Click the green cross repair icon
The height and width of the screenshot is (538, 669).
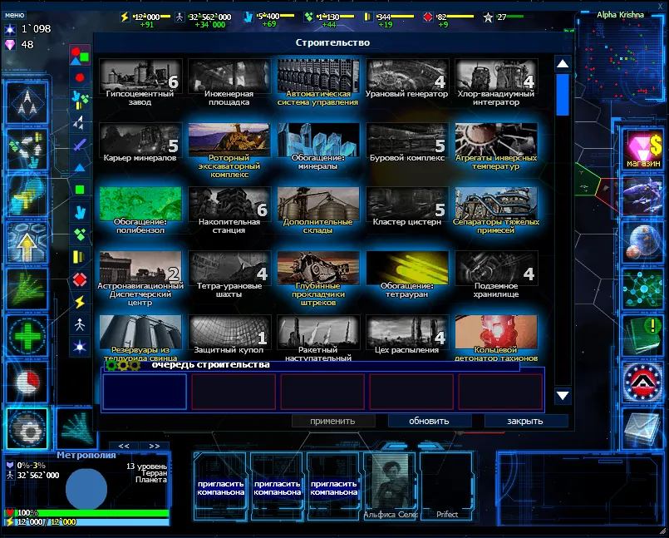[28, 336]
